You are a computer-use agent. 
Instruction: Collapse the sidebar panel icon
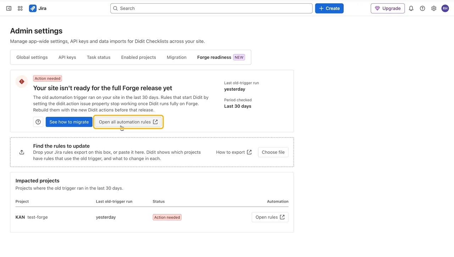tap(9, 8)
